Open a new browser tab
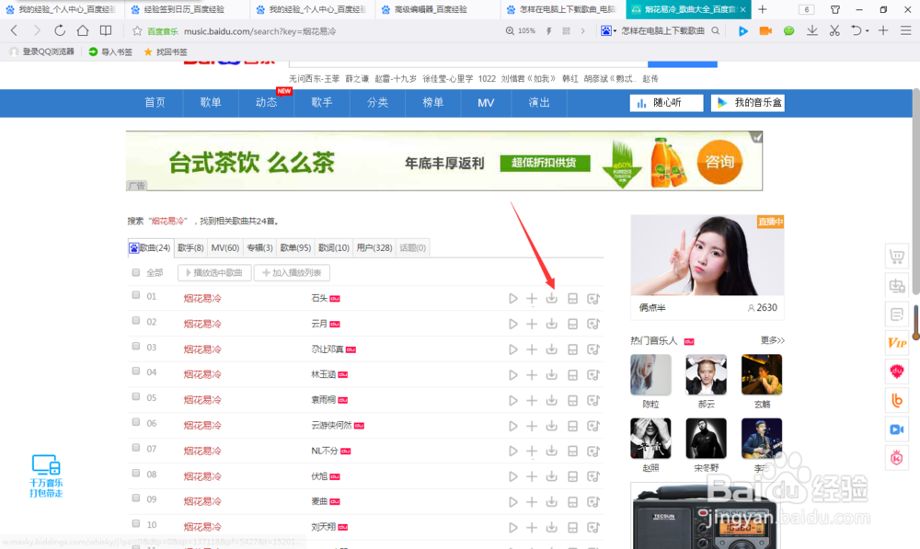 tap(762, 9)
